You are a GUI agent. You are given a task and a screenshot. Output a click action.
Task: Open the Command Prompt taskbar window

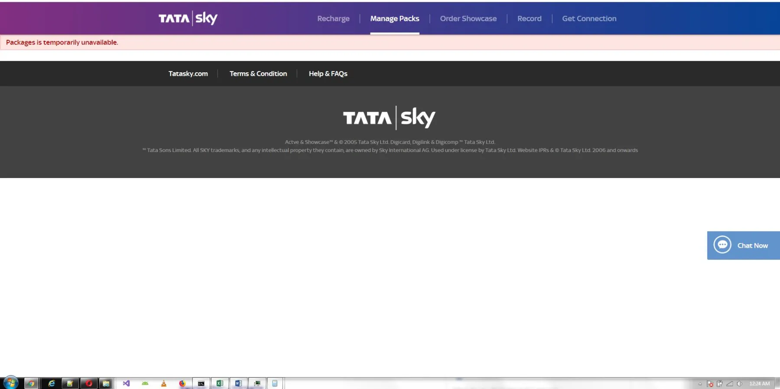click(x=201, y=383)
